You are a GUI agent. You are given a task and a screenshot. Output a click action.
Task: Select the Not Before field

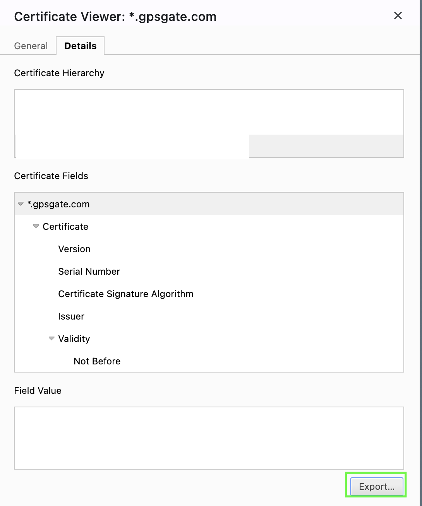click(x=209, y=361)
